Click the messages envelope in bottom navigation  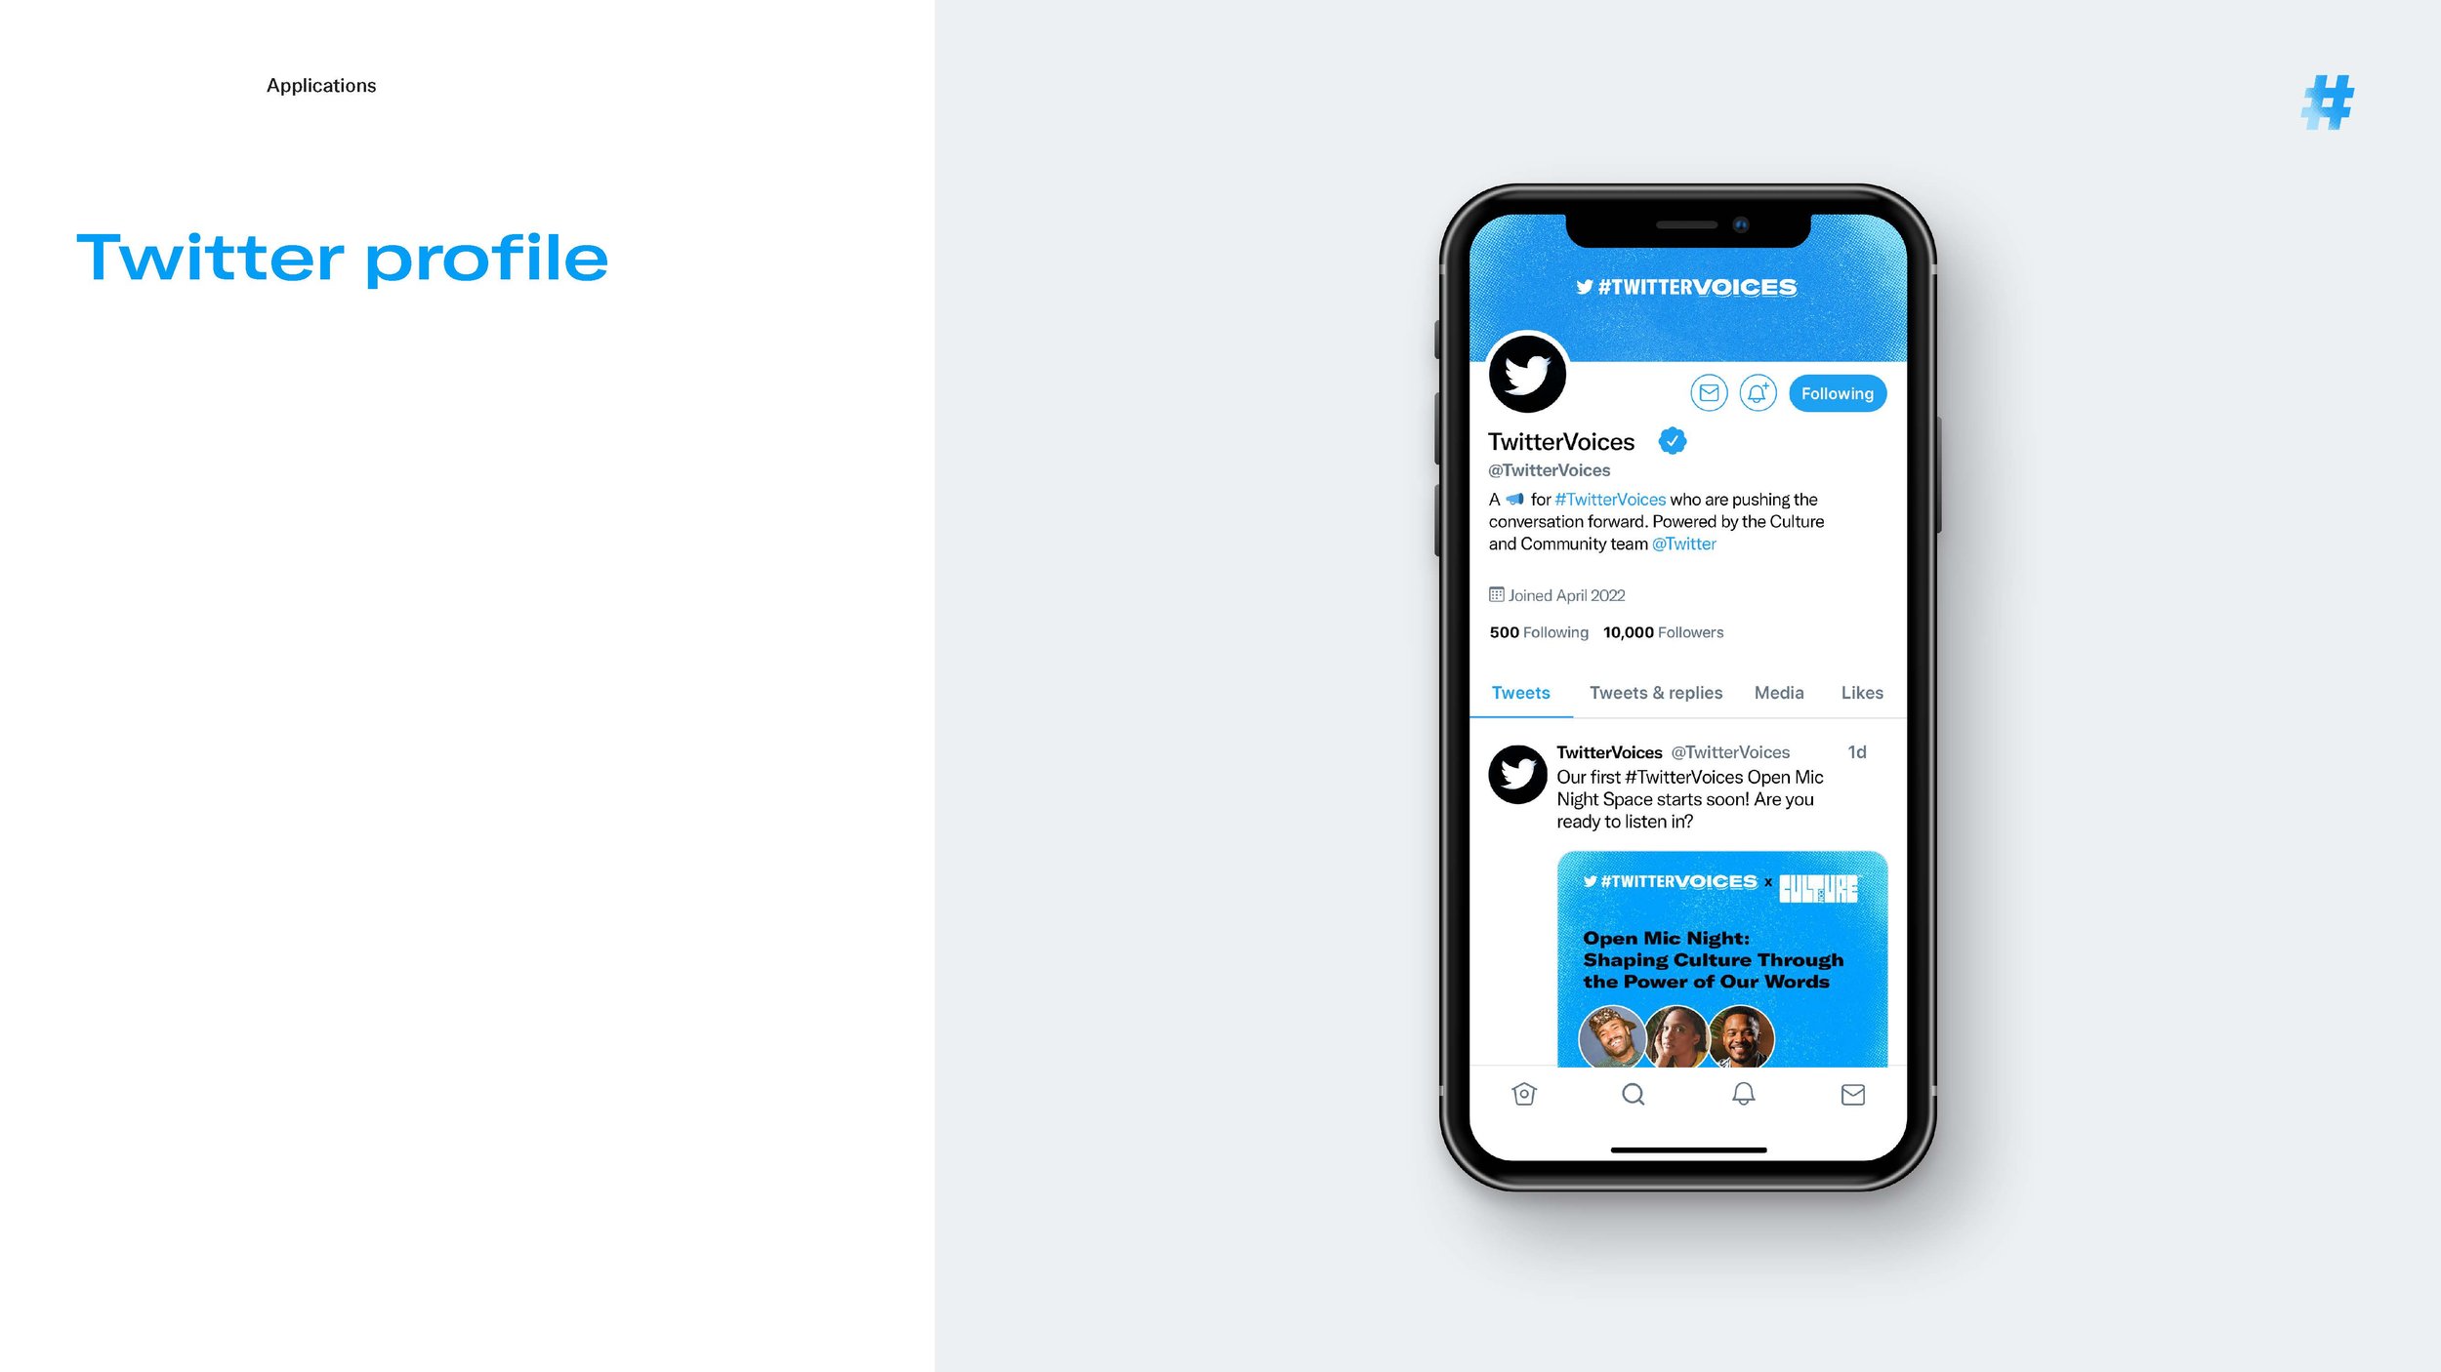click(x=1852, y=1094)
